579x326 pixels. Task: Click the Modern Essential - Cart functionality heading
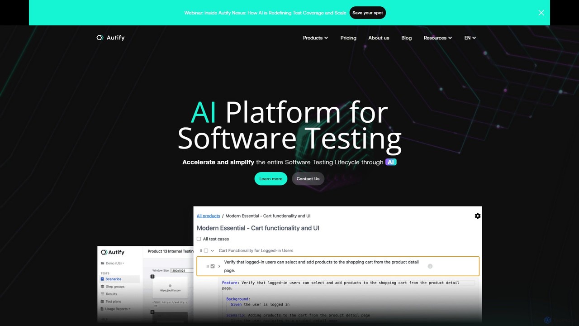tap(258, 228)
